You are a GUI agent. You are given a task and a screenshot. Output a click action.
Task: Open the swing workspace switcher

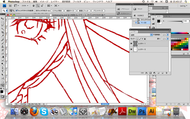pyautogui.click(x=183, y=6)
